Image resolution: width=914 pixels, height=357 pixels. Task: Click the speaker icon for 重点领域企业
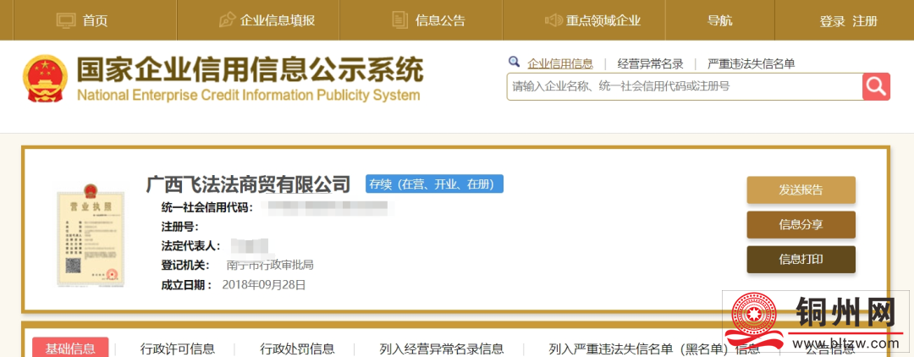tap(553, 20)
